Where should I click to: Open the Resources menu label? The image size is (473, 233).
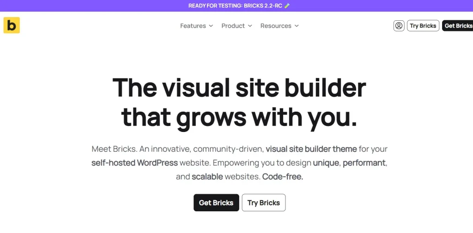[276, 26]
